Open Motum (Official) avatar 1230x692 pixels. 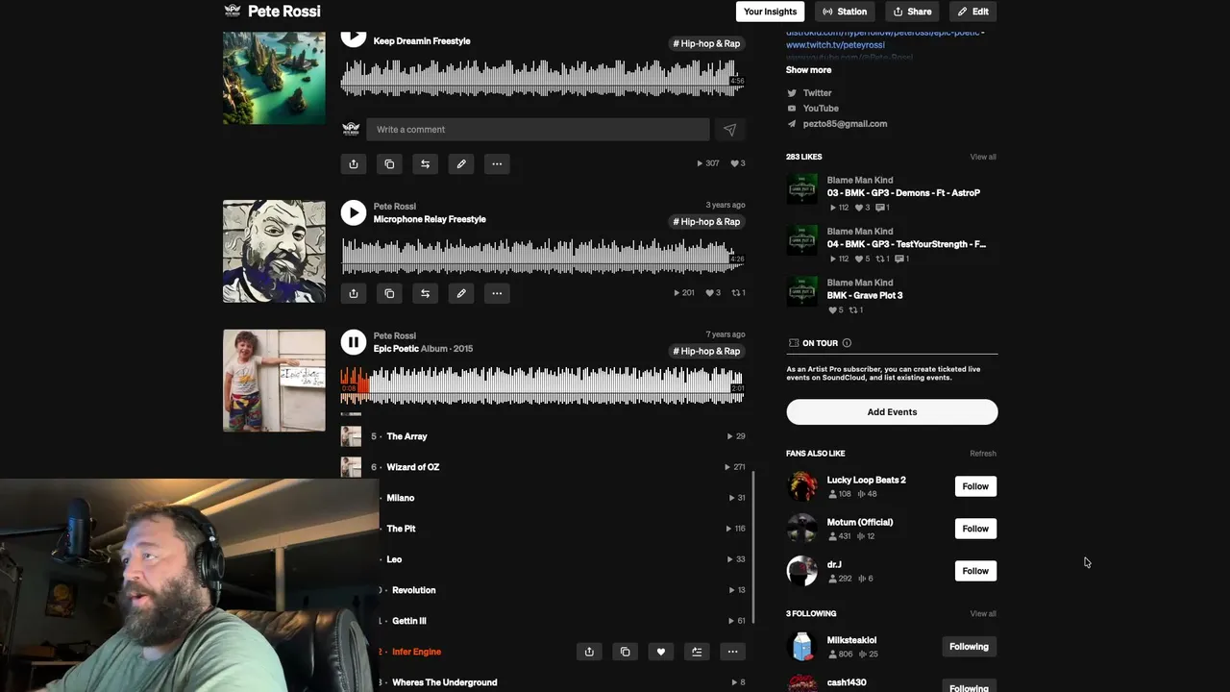(x=801, y=529)
